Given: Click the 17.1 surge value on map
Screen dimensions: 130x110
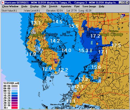Looking at the screenshot, I should pos(103,52).
